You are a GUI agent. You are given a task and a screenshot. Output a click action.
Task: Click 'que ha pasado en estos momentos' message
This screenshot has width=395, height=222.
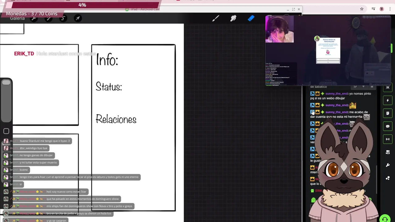coord(83,199)
